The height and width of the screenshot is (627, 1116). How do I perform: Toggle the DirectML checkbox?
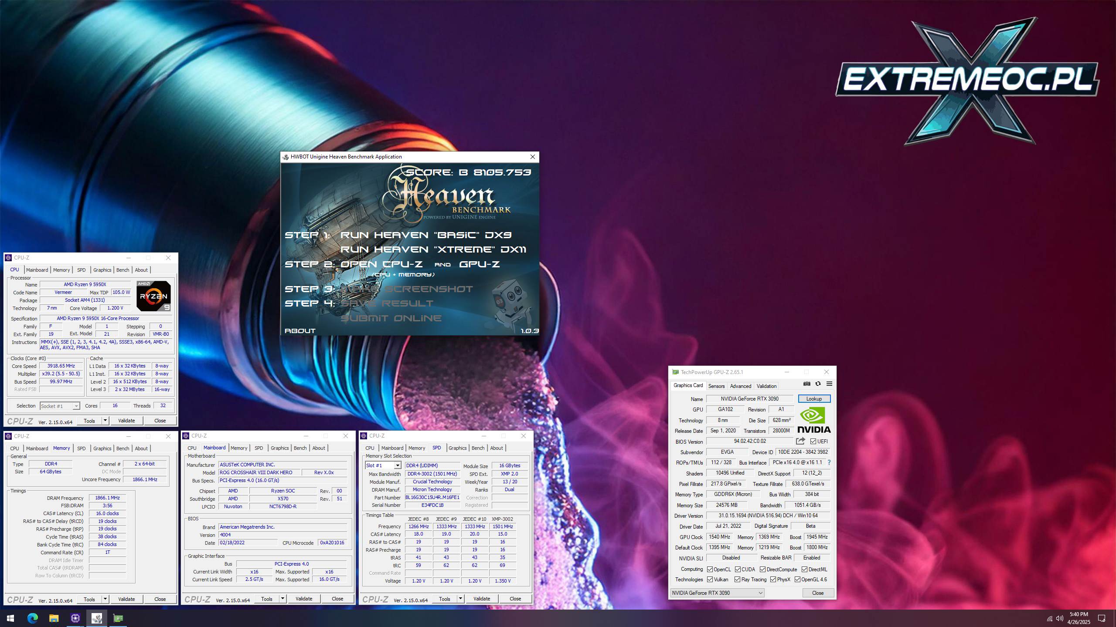804,570
